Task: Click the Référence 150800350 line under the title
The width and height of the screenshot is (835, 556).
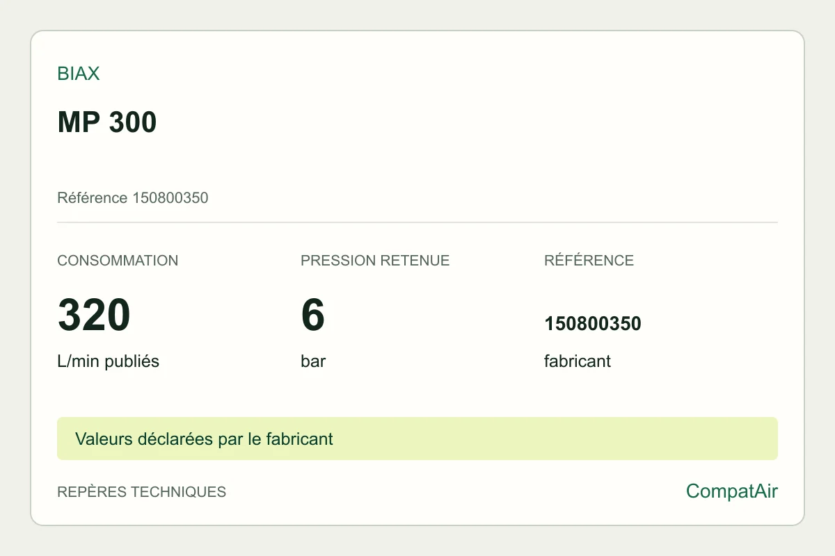Action: [133, 198]
